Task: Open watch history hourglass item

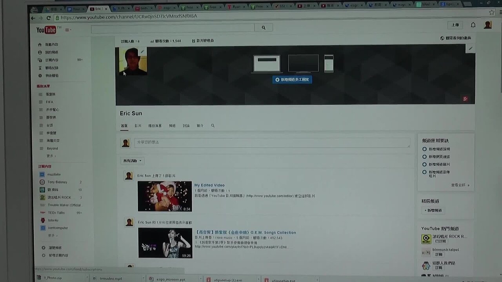Action: [x=48, y=68]
